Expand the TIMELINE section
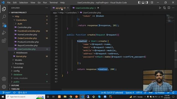Screen dimensions: 177x99 click(29, 89)
